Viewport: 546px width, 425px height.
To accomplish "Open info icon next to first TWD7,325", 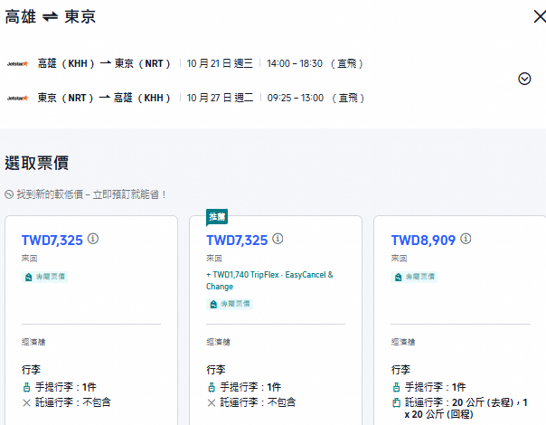I will [93, 239].
